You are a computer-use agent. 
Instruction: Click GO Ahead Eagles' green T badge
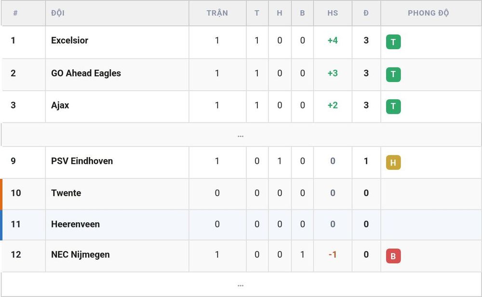point(393,74)
